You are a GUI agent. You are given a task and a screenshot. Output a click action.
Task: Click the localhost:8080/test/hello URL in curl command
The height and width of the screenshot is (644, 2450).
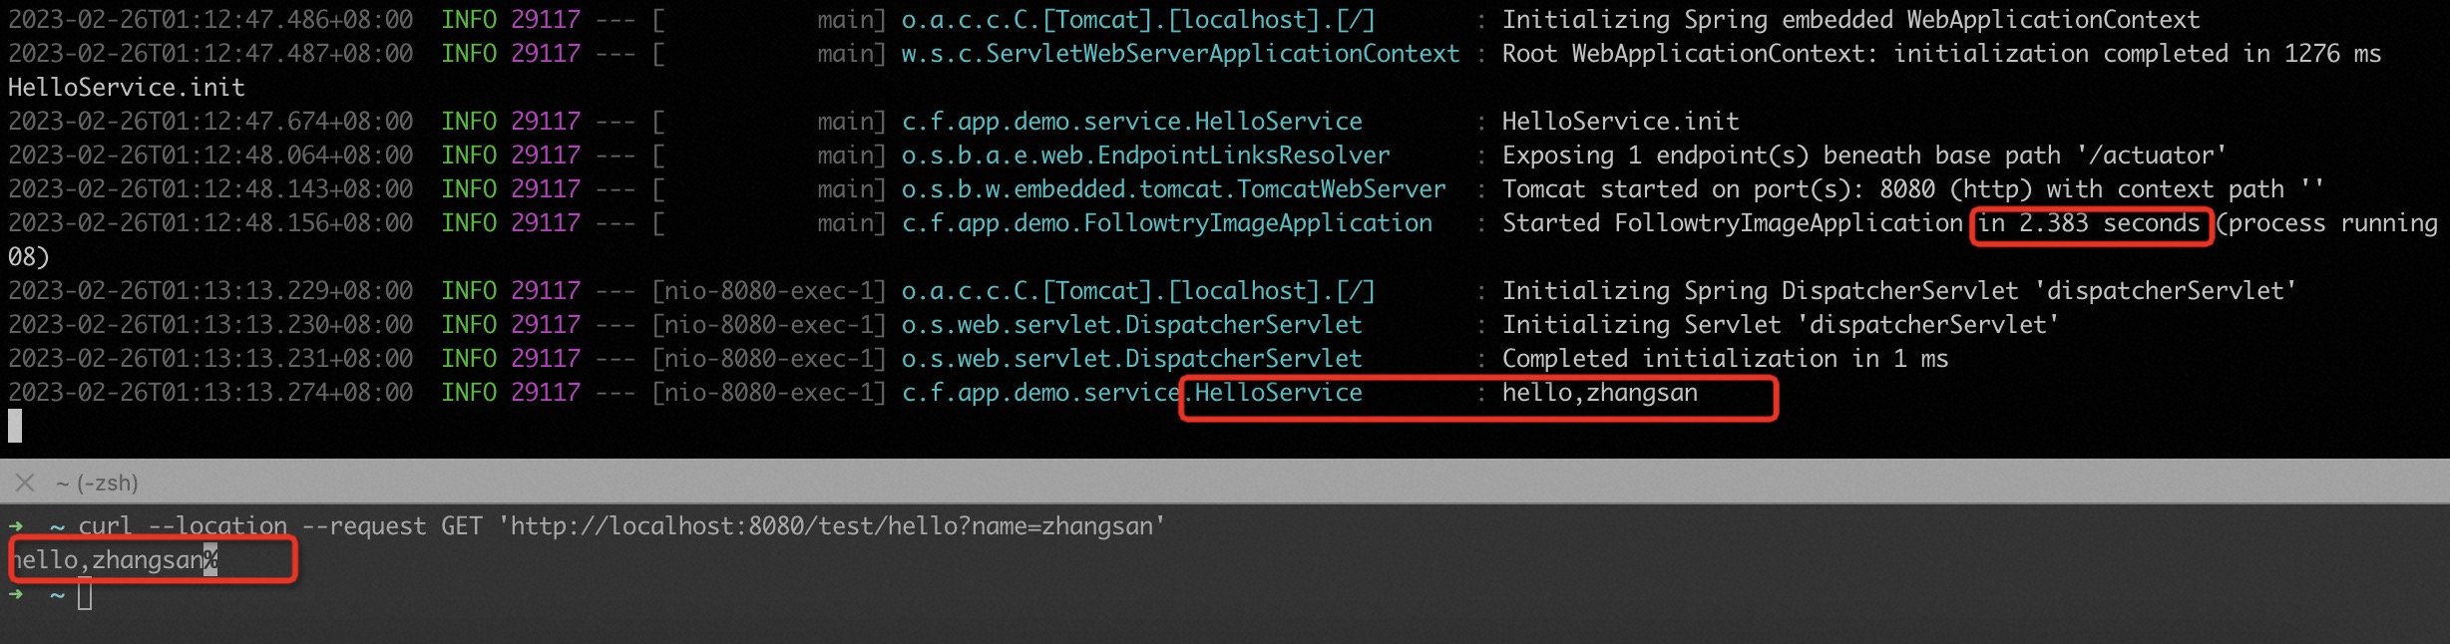click(x=837, y=526)
